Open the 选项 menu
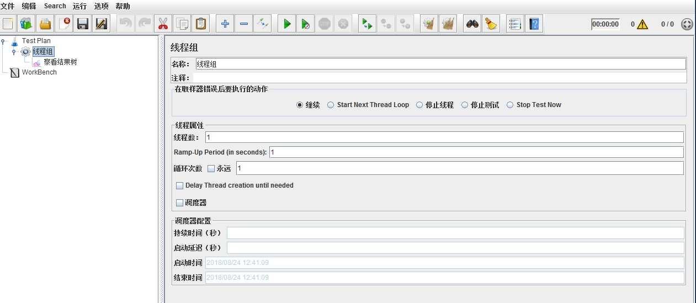The width and height of the screenshot is (696, 303). [101, 6]
